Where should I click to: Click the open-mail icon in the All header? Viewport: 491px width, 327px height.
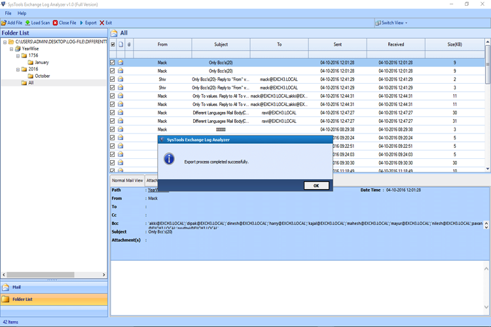point(114,33)
